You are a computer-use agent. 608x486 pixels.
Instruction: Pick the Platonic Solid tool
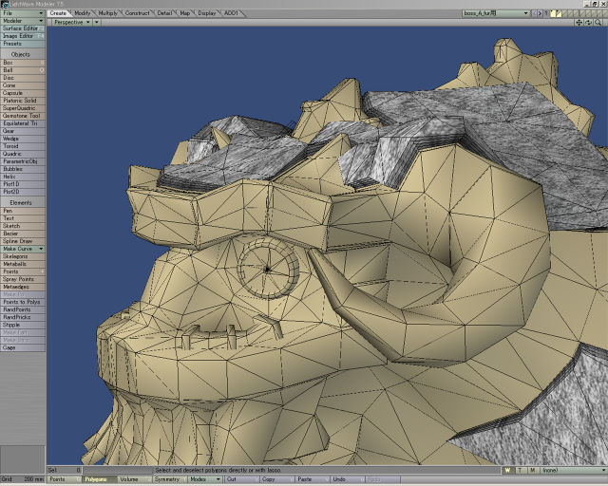[23, 101]
